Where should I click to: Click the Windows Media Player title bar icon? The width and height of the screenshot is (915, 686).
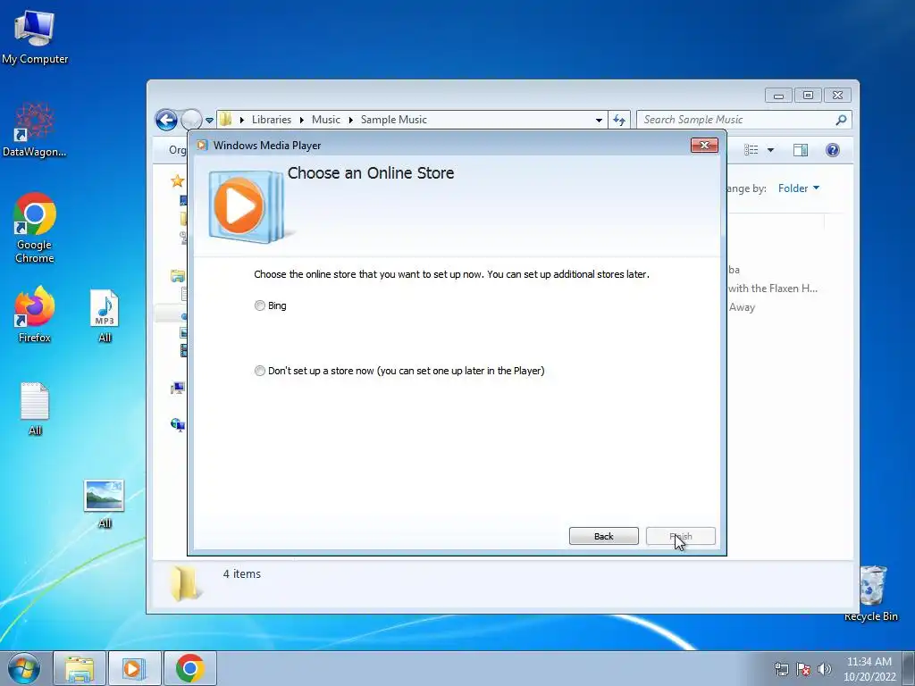pyautogui.click(x=202, y=146)
